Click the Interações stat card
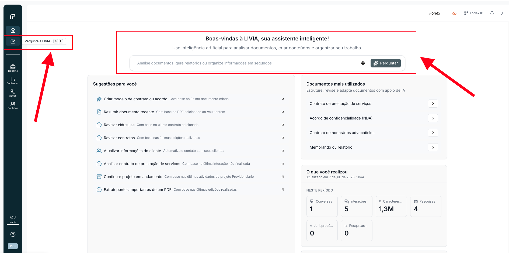 point(357,206)
